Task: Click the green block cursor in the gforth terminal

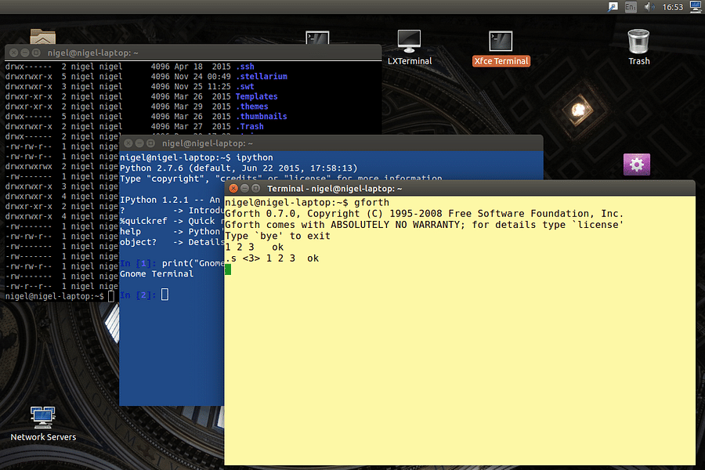Action: pos(227,269)
